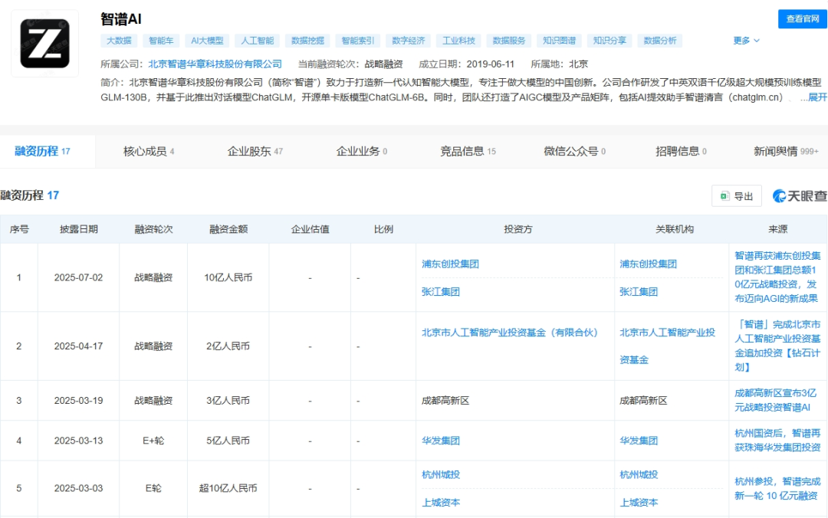Expand the company introduction via 展开
Screen dimensions: 828x518
[816, 97]
